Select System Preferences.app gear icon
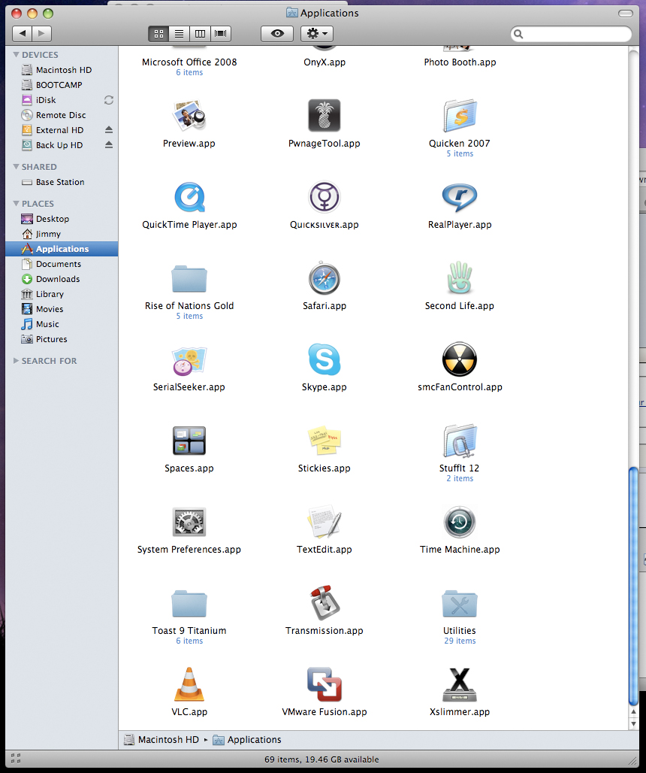 189,522
